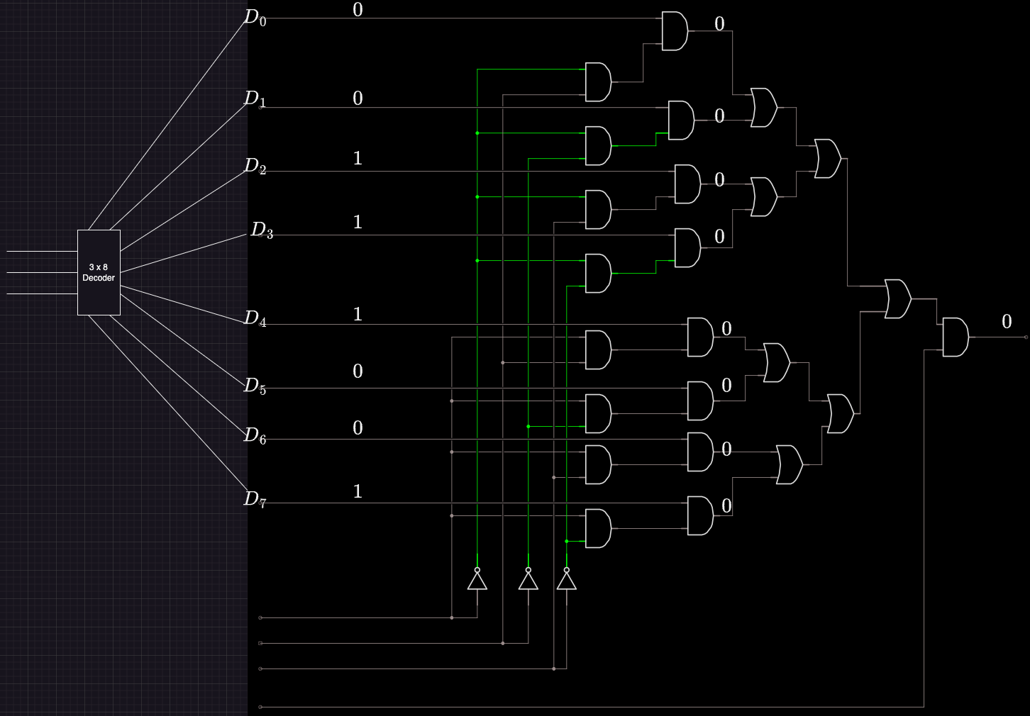Select the select-line AND gate feeding D5's gate
1030x716 pixels.
598,414
